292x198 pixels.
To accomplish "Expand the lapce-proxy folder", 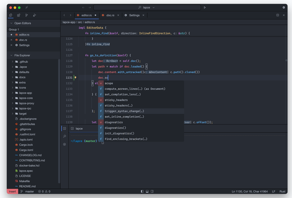I will [x=13, y=103].
